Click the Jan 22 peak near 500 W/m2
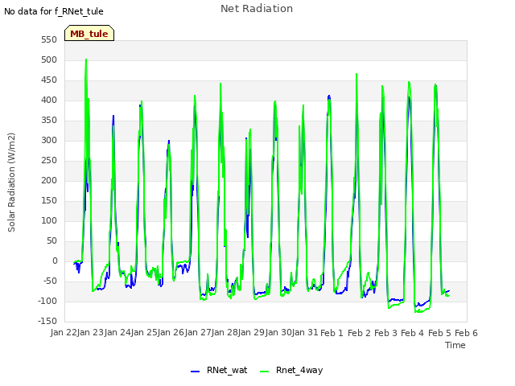The image size is (515, 386). pyautogui.click(x=86, y=60)
